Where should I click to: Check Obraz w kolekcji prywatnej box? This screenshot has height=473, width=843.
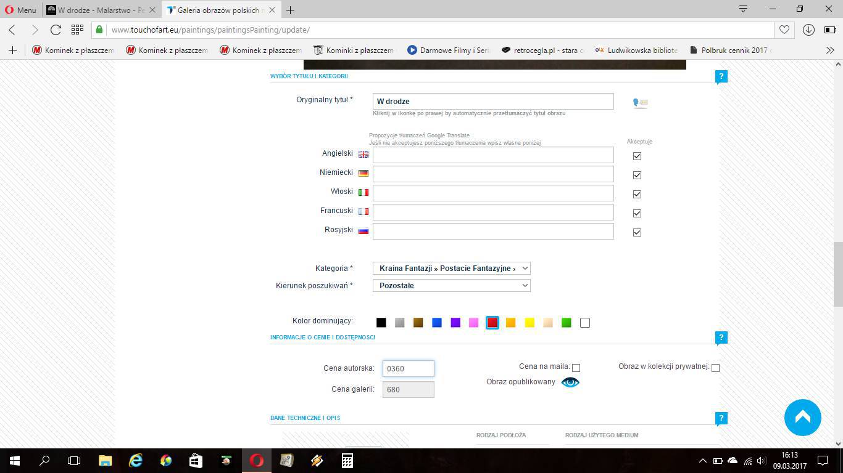tap(715, 368)
